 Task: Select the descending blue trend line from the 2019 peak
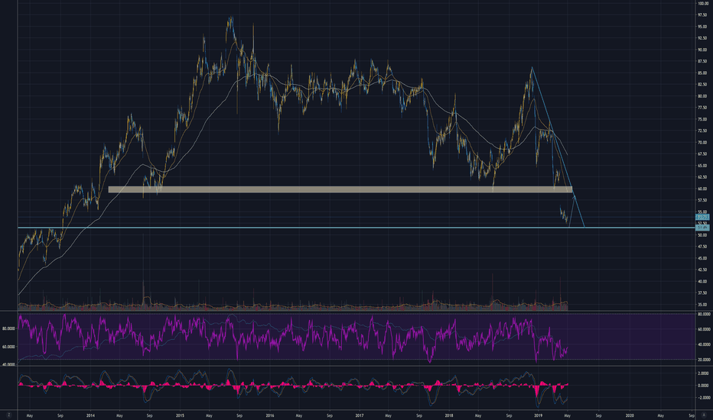tap(558, 146)
